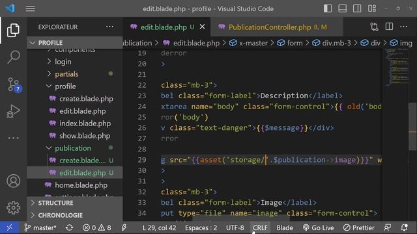Image resolution: width=417 pixels, height=234 pixels.
Task: Open home.blade.php file
Action: [74, 185]
